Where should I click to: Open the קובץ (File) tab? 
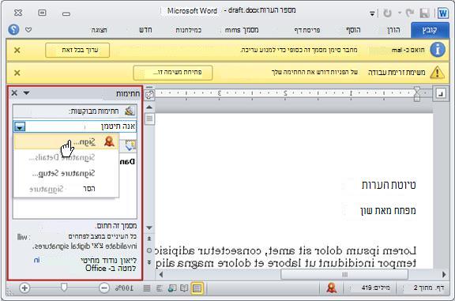point(430,30)
